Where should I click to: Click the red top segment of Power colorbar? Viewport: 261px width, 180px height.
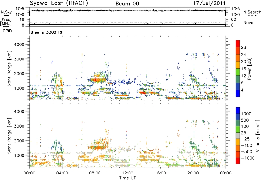[238, 44]
